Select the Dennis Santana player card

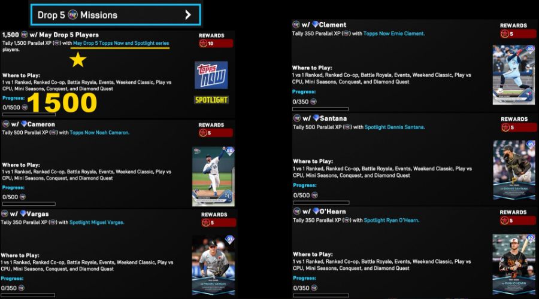coord(514,170)
